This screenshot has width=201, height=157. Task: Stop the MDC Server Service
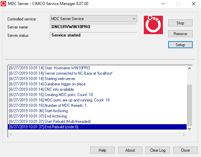pyautogui.click(x=180, y=23)
